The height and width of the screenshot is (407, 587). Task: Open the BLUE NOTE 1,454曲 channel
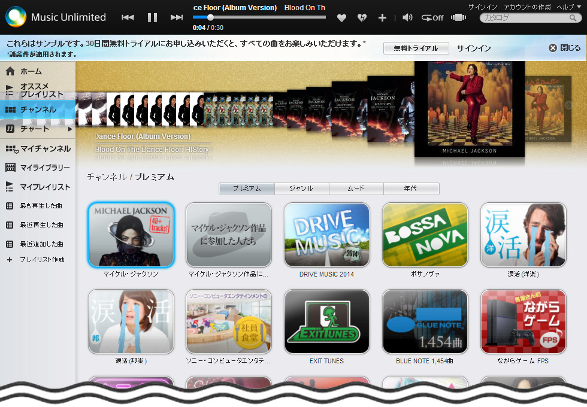point(425,322)
